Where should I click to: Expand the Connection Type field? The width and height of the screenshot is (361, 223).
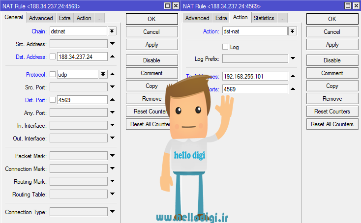(x=112, y=212)
